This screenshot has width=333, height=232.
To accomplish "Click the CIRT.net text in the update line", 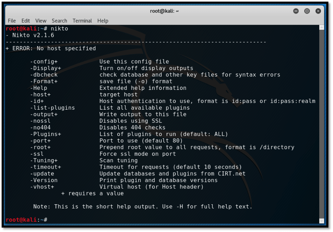I will point(233,174).
